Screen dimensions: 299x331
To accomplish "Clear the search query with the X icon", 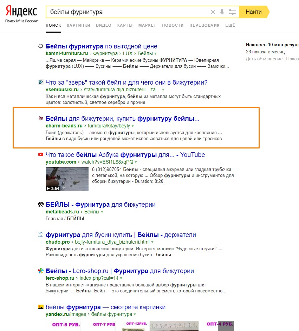I will coord(213,12).
